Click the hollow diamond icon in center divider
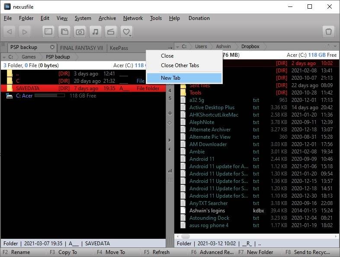Viewport: 340px width, 257px height. (x=170, y=123)
